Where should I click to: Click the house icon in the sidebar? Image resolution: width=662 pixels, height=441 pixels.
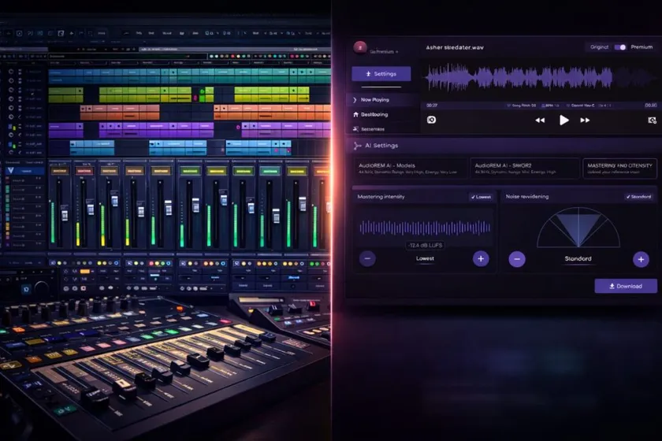[x=355, y=114]
